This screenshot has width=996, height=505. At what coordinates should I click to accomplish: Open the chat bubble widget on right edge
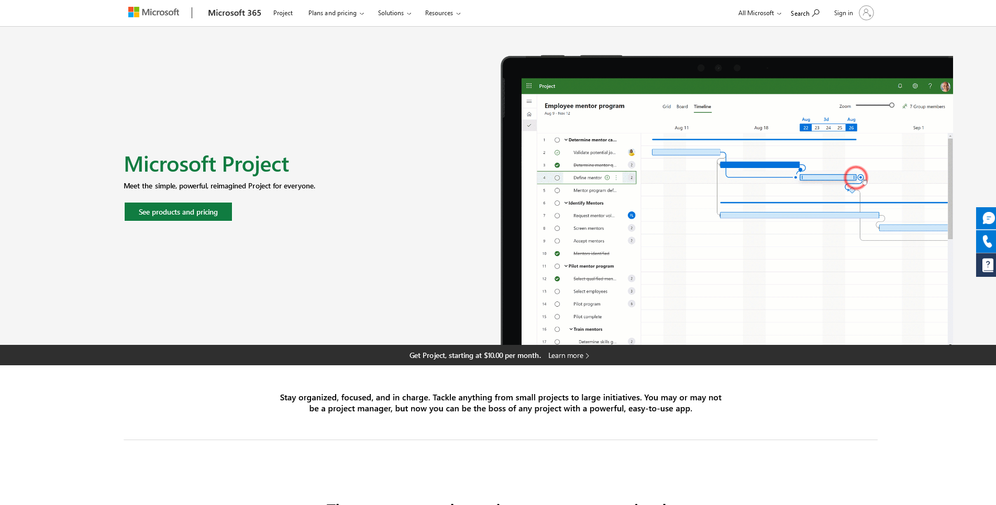[987, 218]
